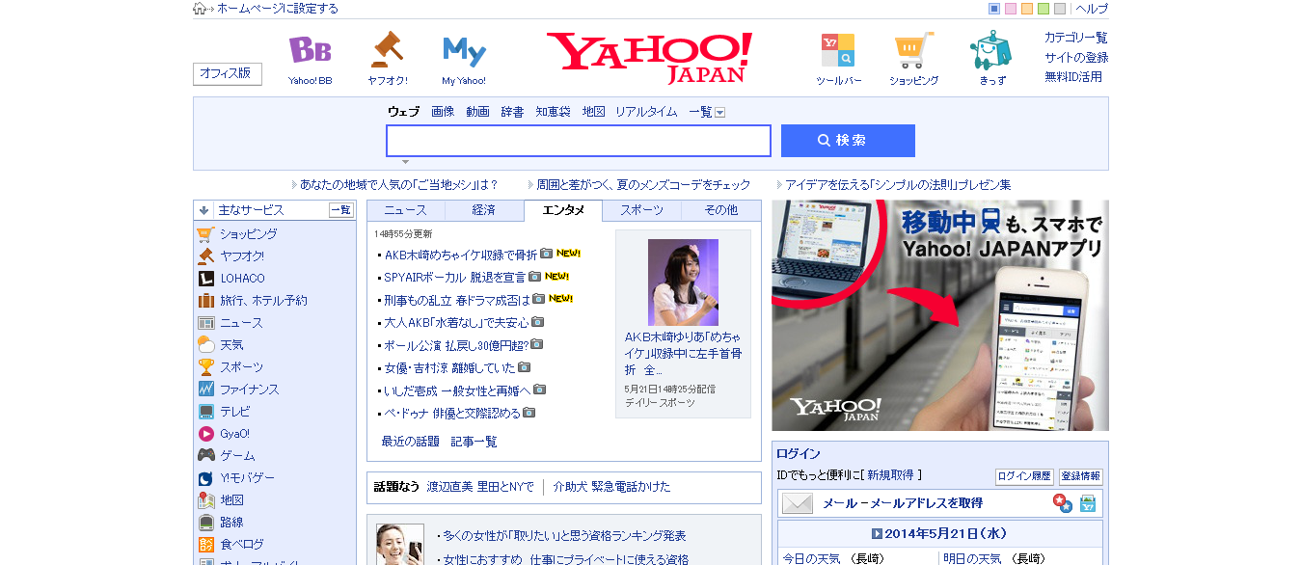Screen dimensions: 1301x565
Task: Switch to the ニュース topics tab
Action: (406, 210)
